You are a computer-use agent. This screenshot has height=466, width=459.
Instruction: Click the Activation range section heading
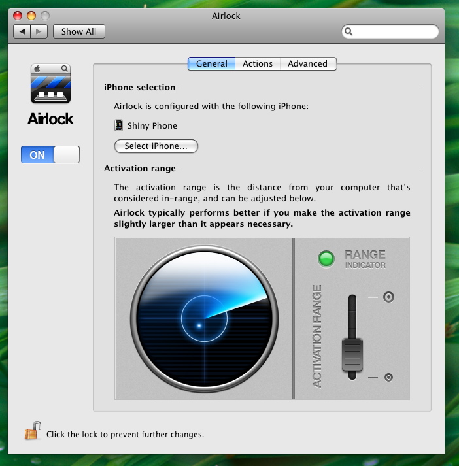pyautogui.click(x=140, y=169)
